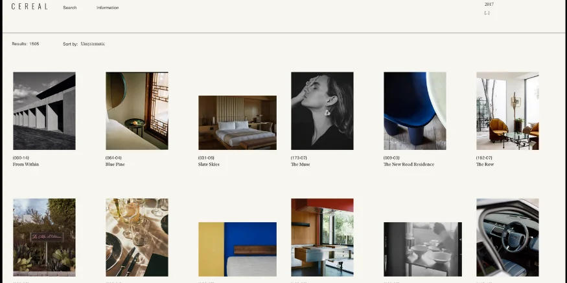The height and width of the screenshot is (283, 567).
Task: Click the CEREAL logo
Action: point(29,7)
